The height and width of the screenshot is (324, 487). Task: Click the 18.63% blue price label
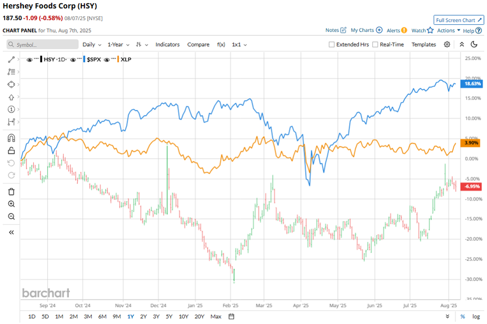point(471,83)
